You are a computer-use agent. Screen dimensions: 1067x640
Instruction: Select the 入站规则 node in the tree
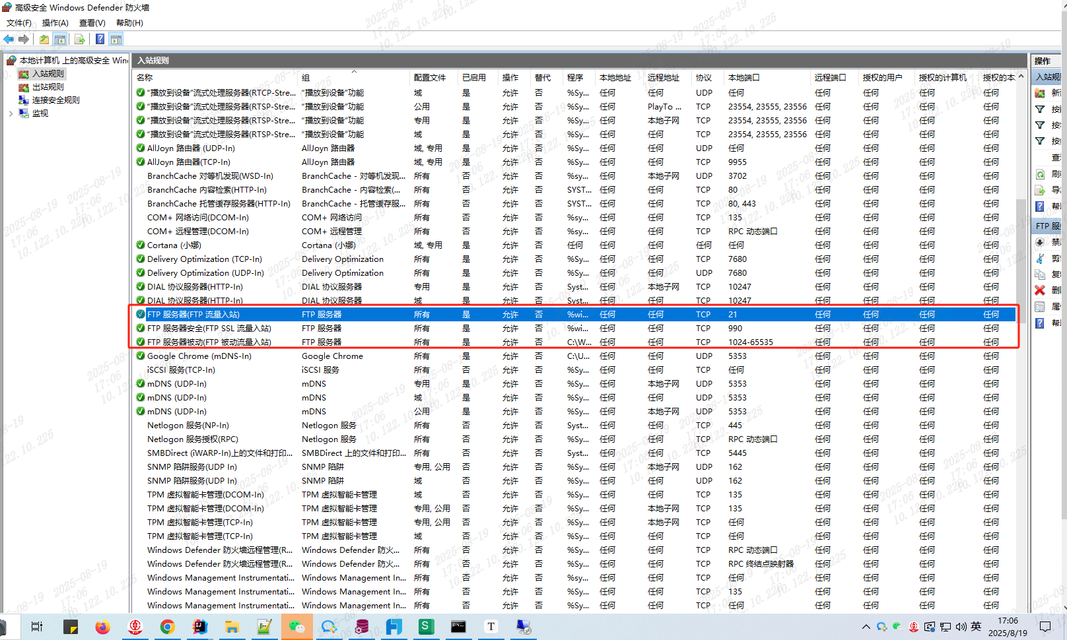click(48, 74)
